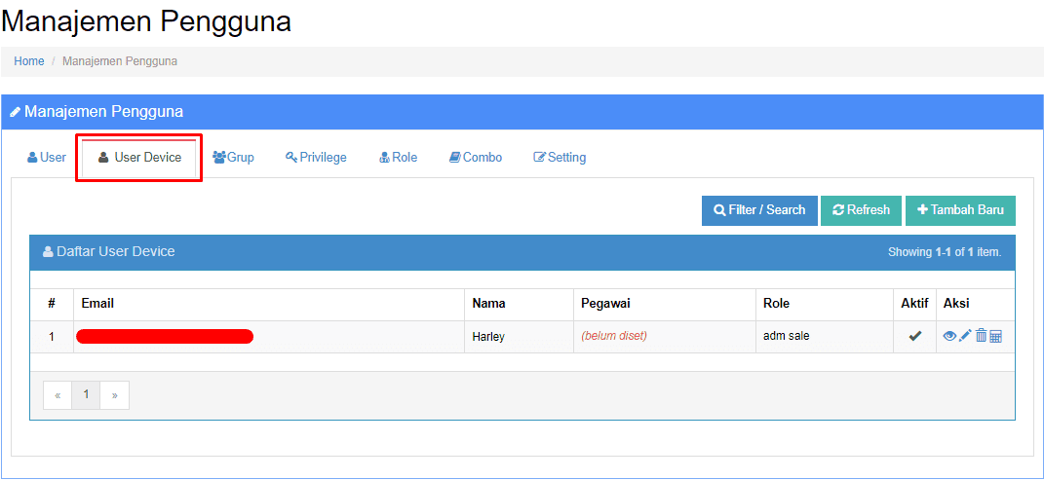Click Tambah Baru to add new device

(x=960, y=210)
